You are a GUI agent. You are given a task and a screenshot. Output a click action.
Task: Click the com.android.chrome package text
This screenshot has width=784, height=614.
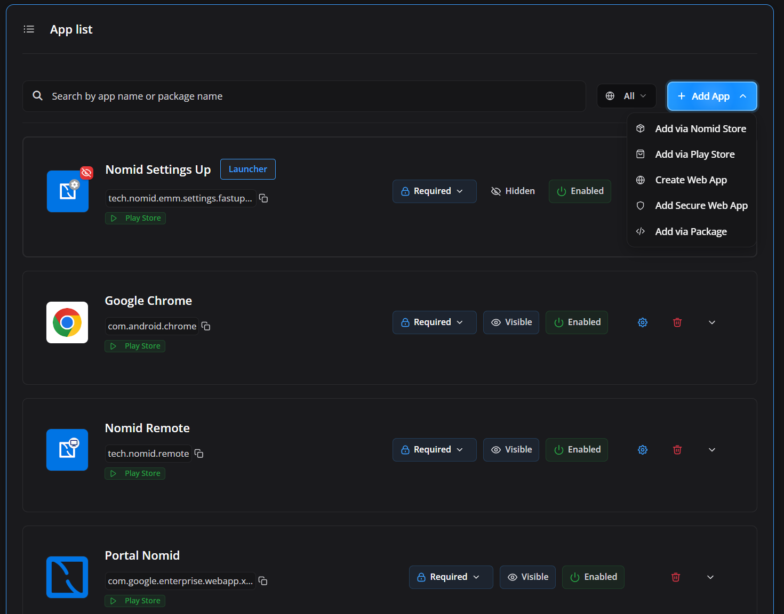click(x=152, y=326)
